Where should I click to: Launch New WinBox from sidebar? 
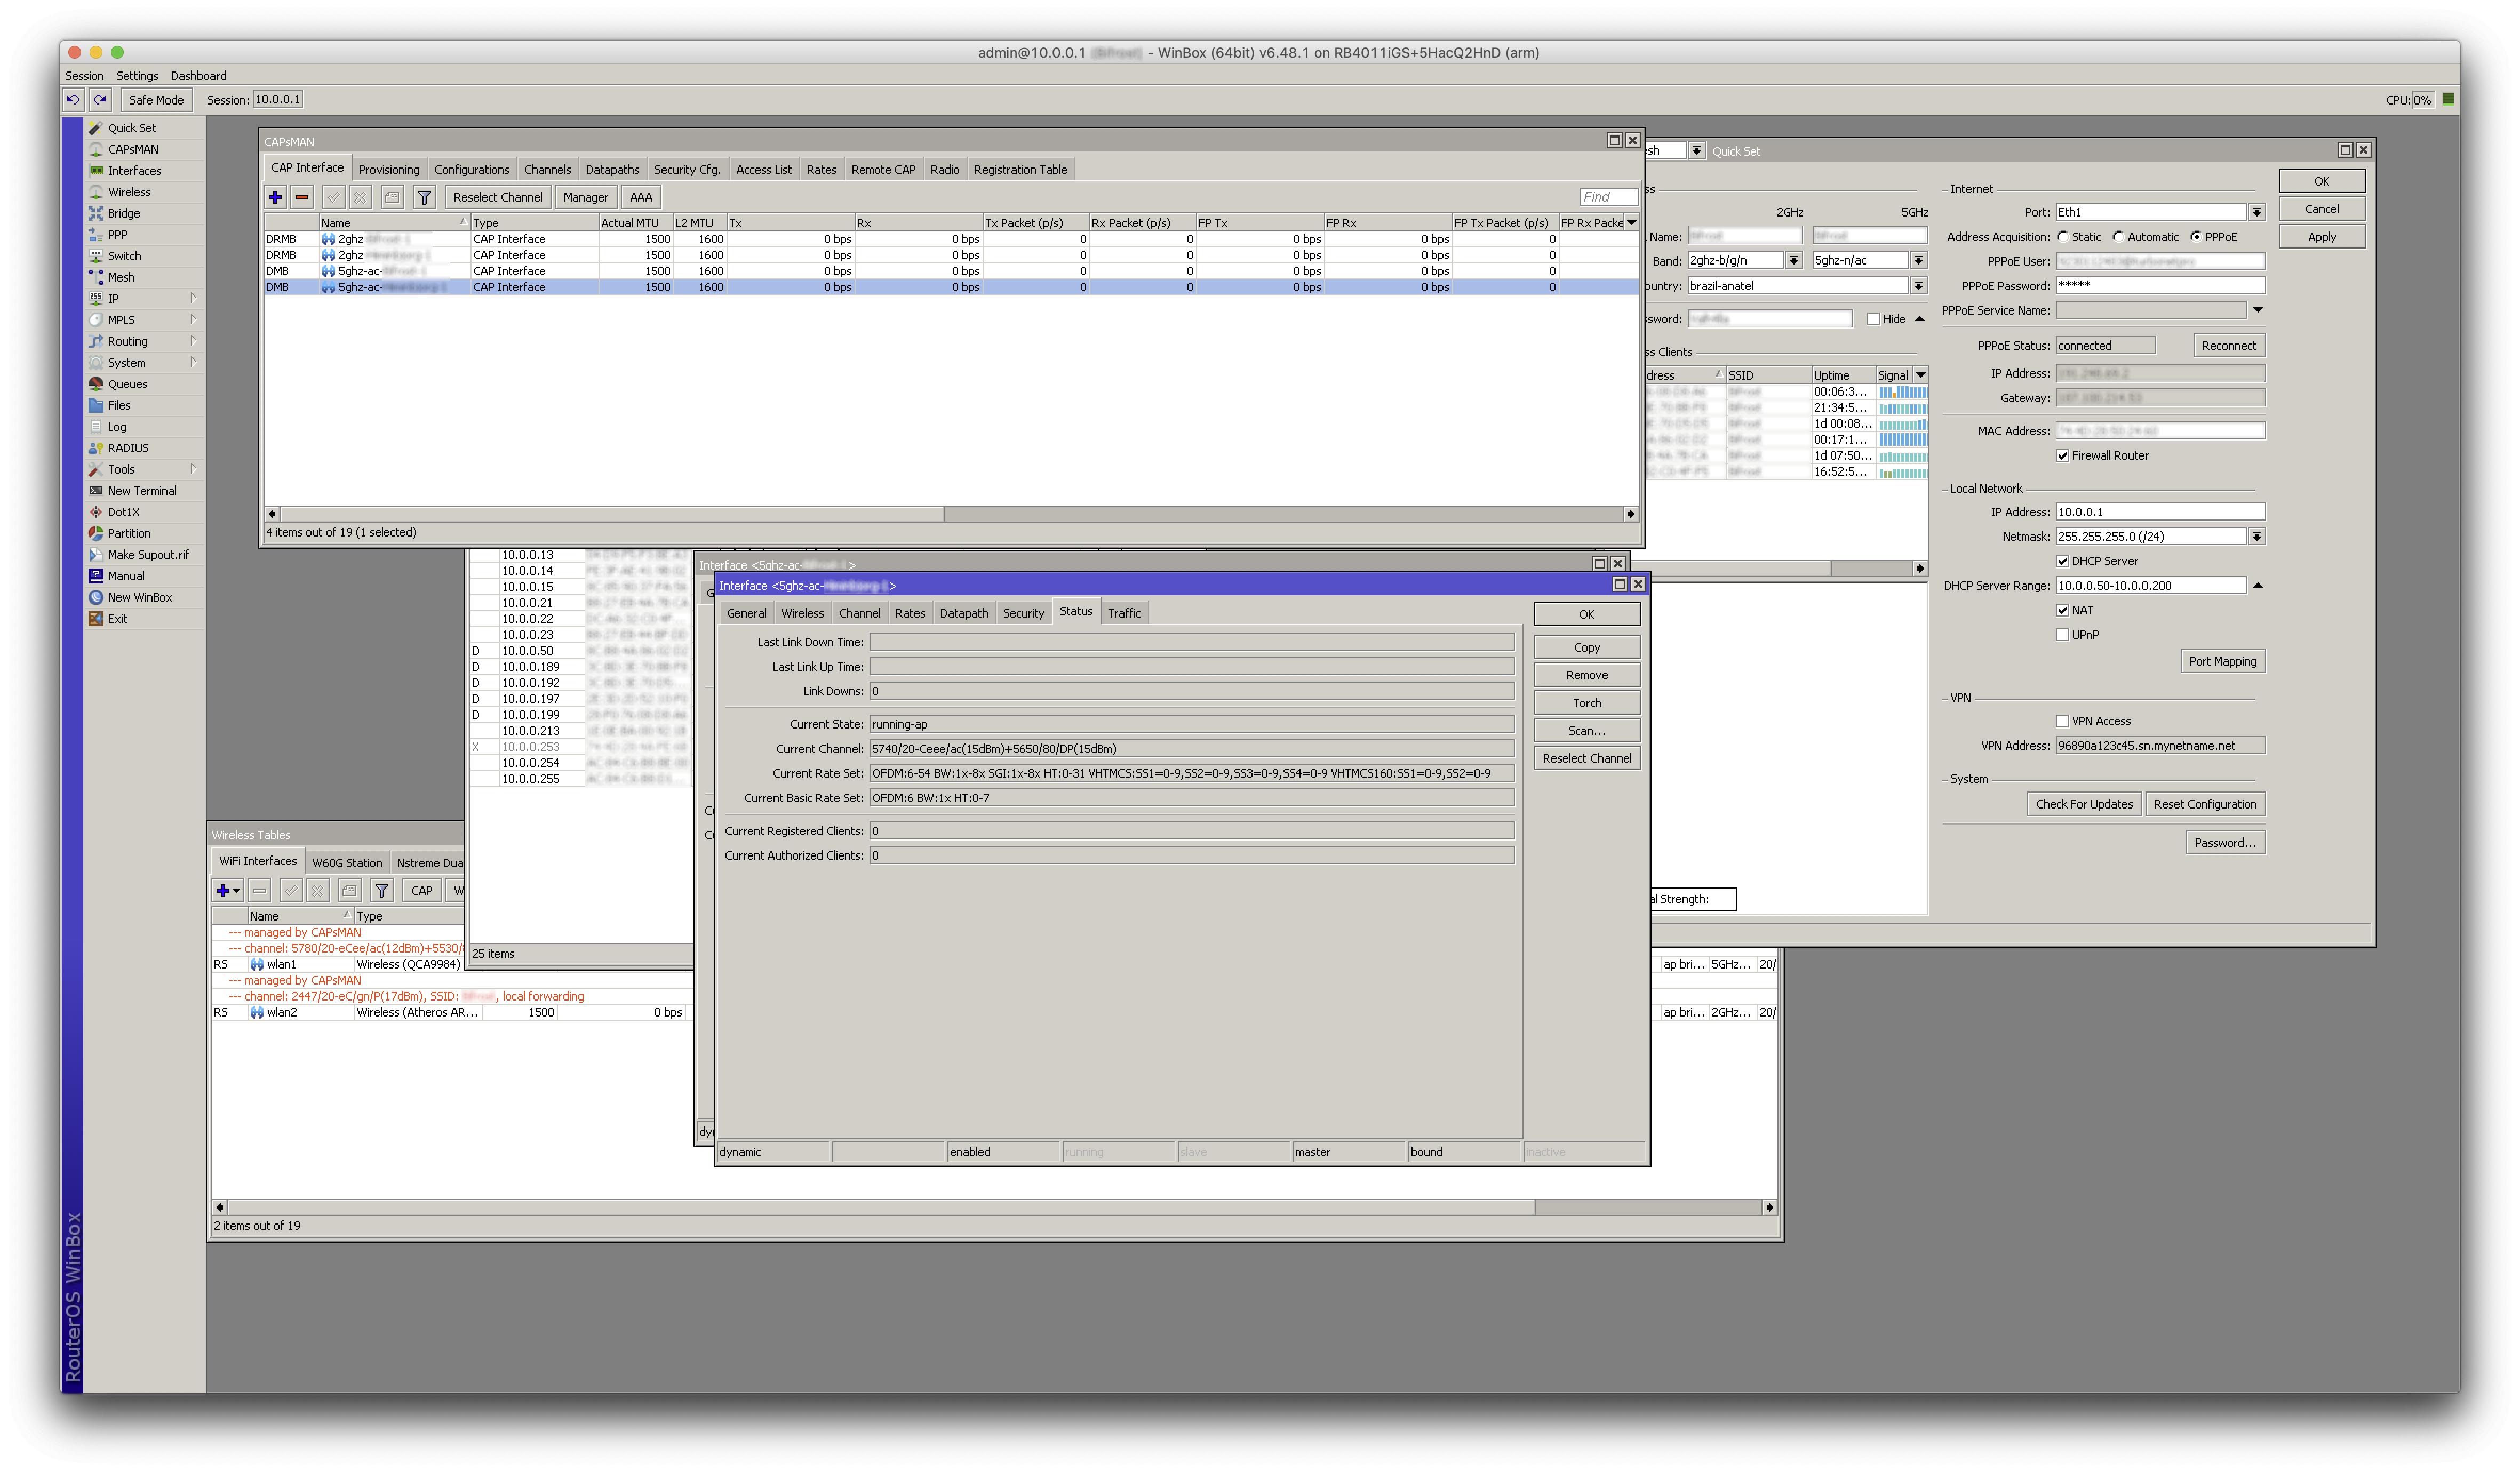(x=139, y=597)
